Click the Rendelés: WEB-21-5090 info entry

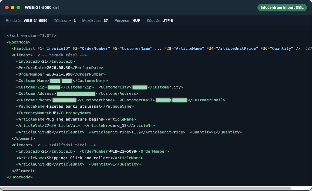(26, 20)
